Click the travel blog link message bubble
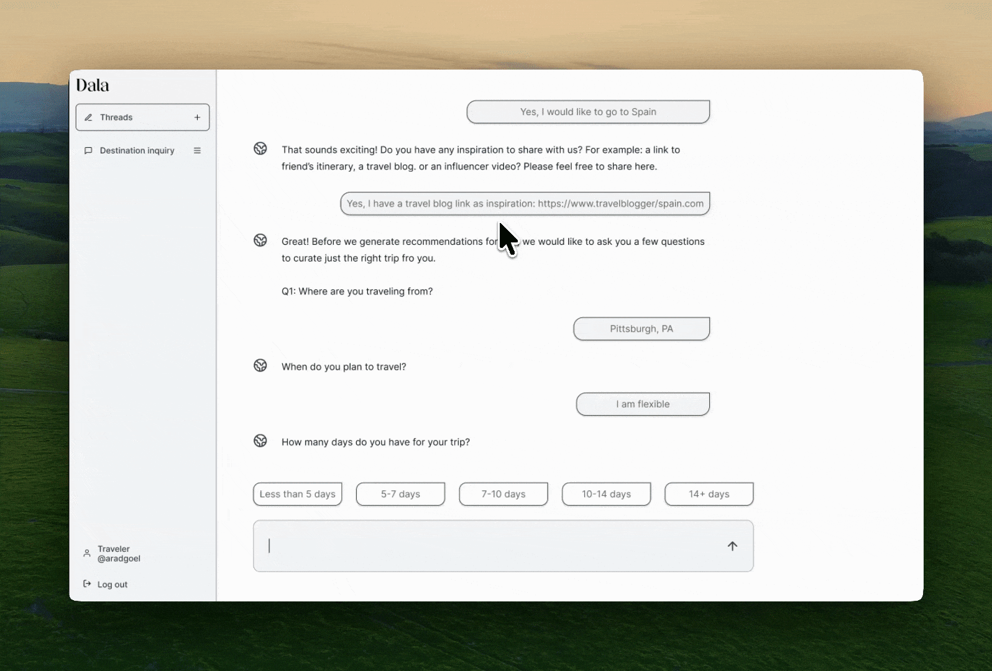This screenshot has width=992, height=671. click(525, 203)
